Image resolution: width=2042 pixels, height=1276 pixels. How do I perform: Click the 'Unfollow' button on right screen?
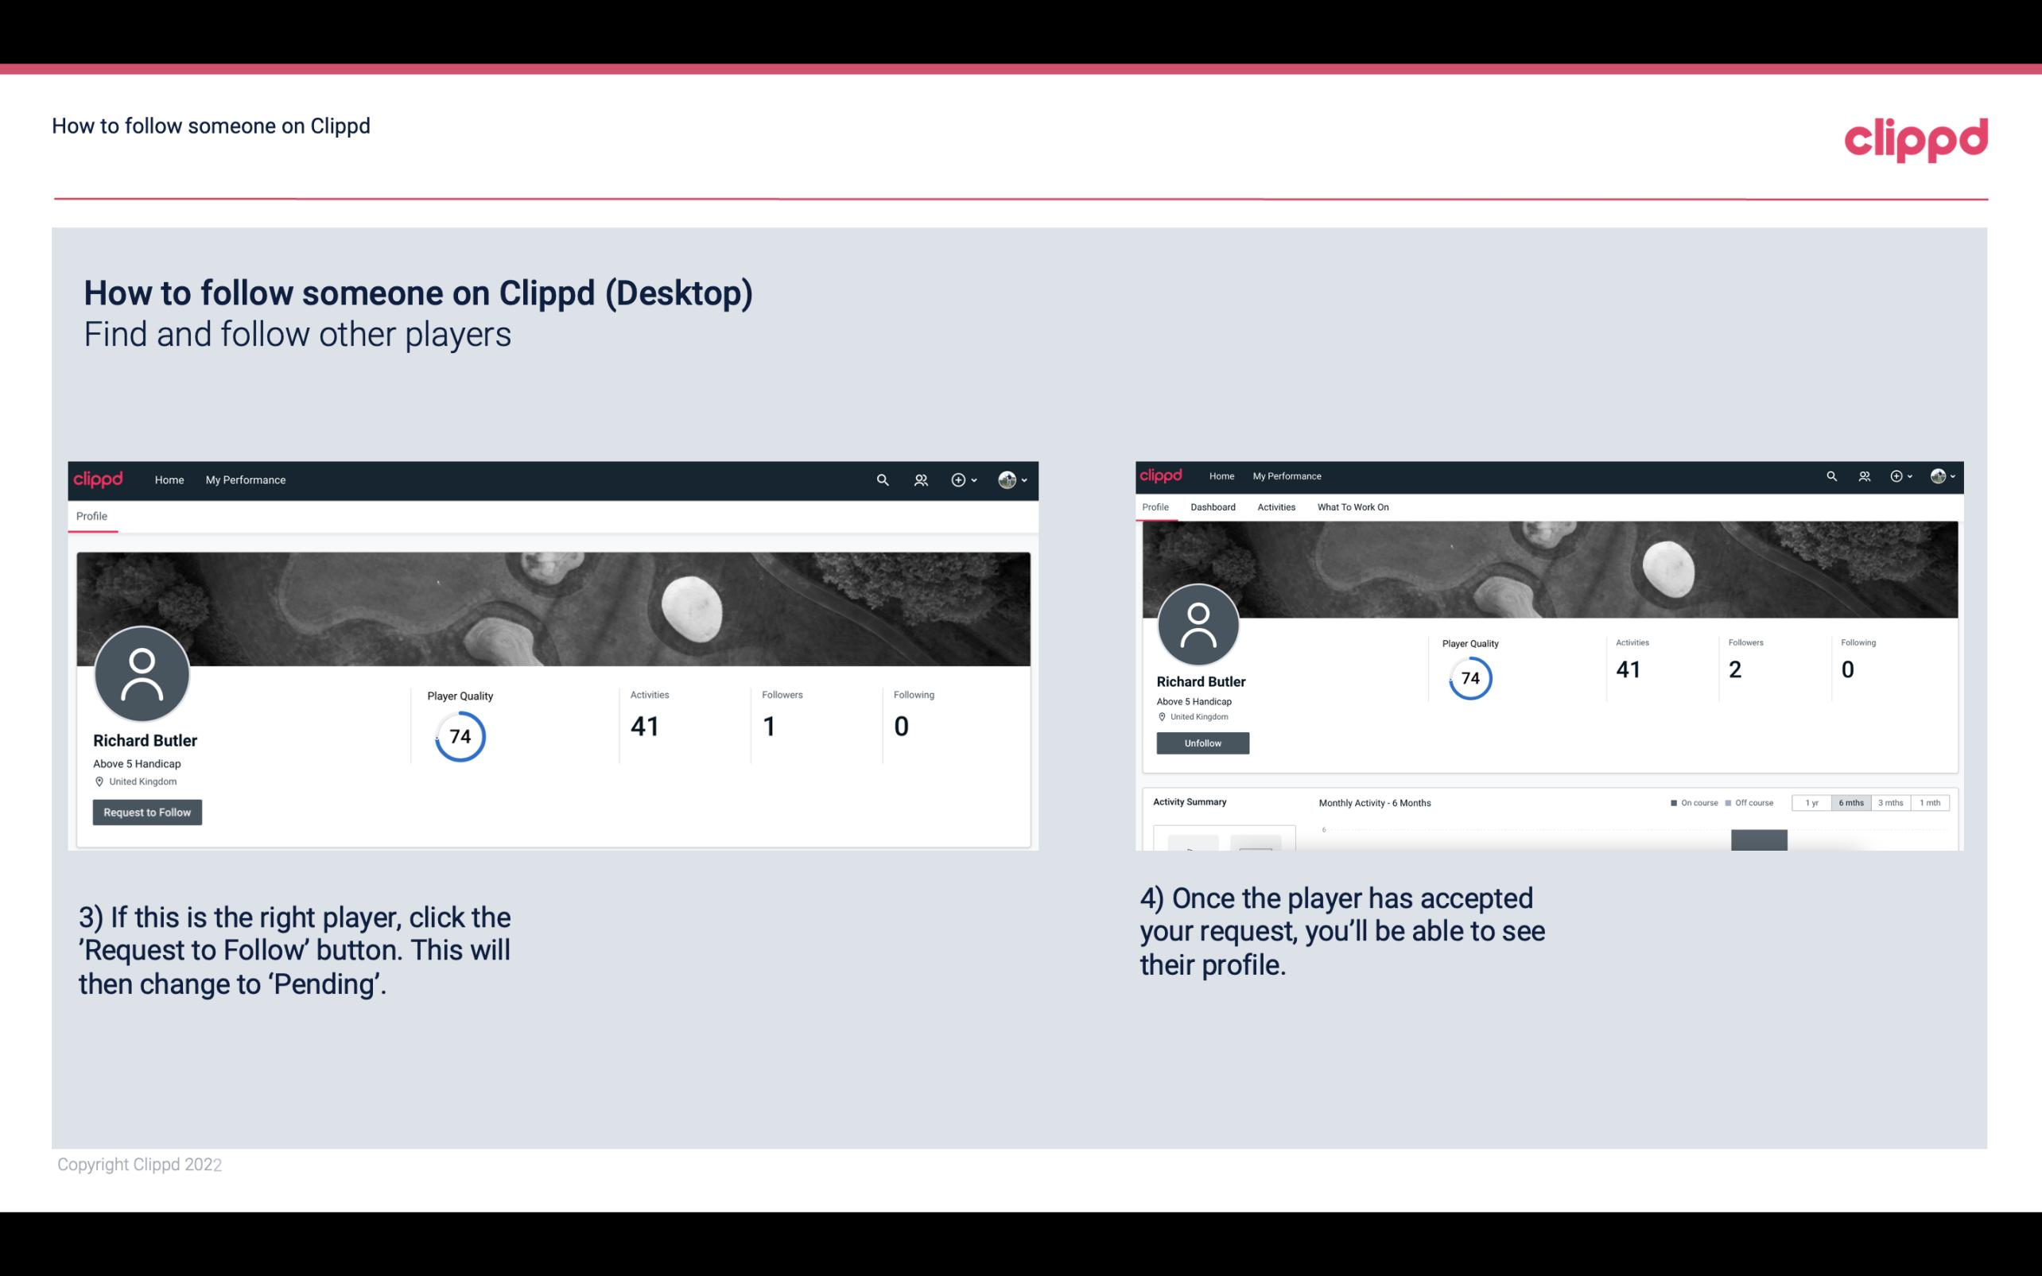1201,743
